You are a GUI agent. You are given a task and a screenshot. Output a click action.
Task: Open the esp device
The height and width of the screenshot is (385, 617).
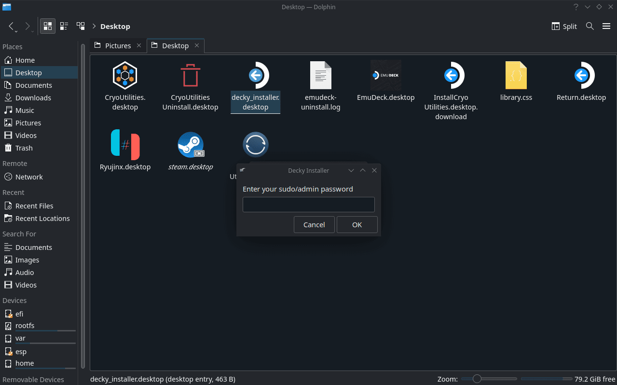[x=39, y=352]
